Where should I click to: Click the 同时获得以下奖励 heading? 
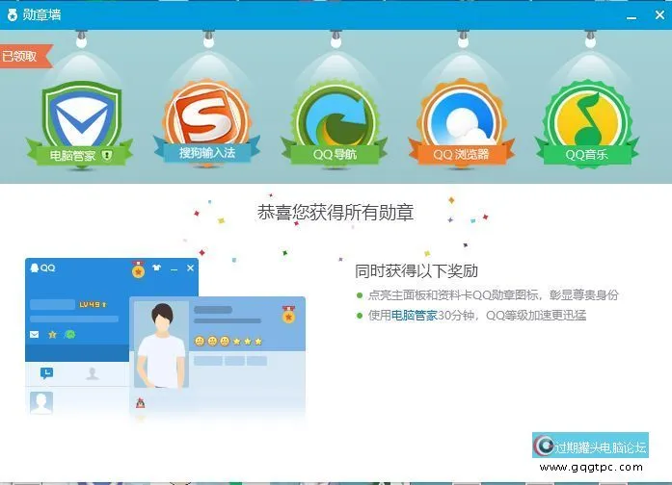click(x=417, y=271)
